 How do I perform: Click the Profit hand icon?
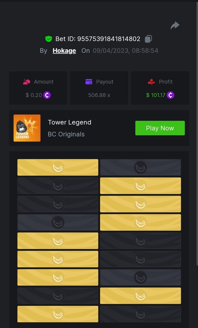151,82
